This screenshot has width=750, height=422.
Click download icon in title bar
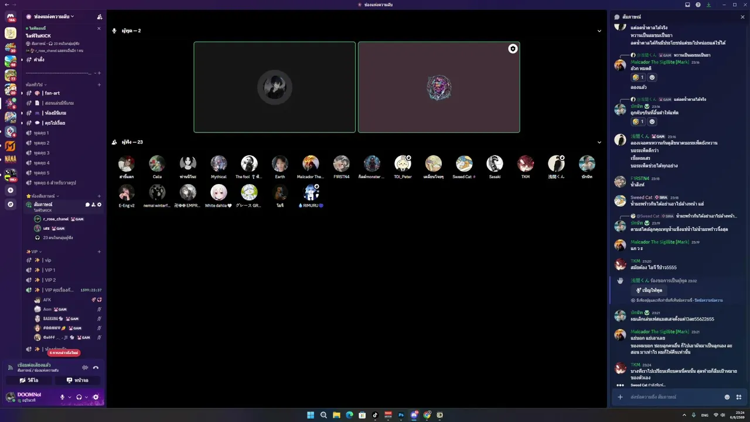click(708, 5)
